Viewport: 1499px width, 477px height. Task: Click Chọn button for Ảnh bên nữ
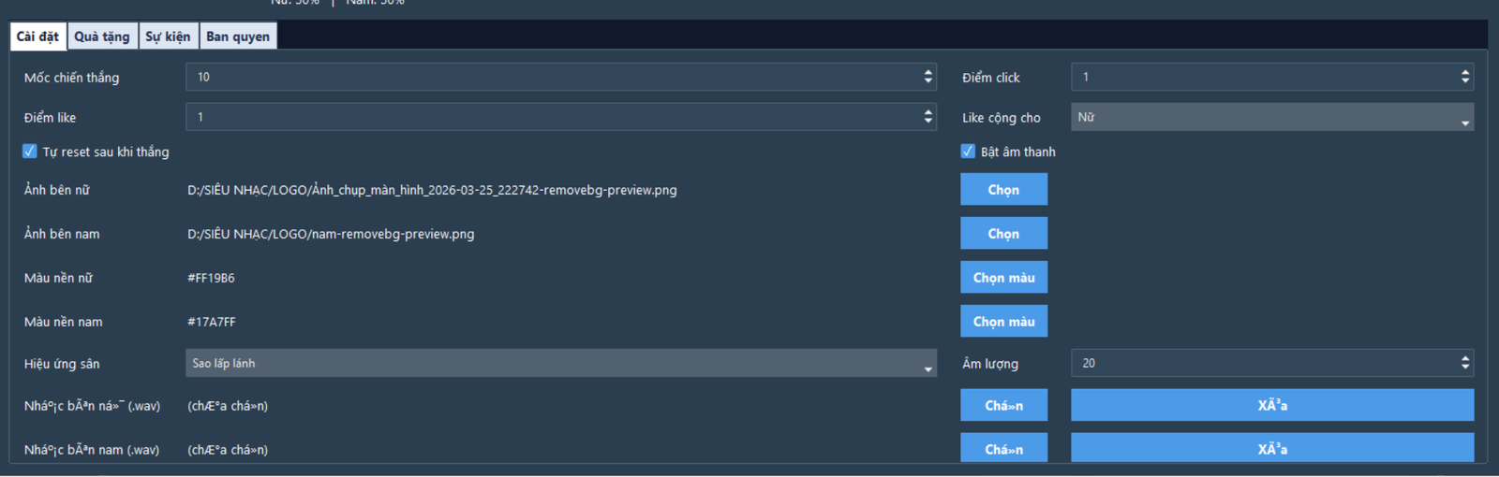point(1003,190)
